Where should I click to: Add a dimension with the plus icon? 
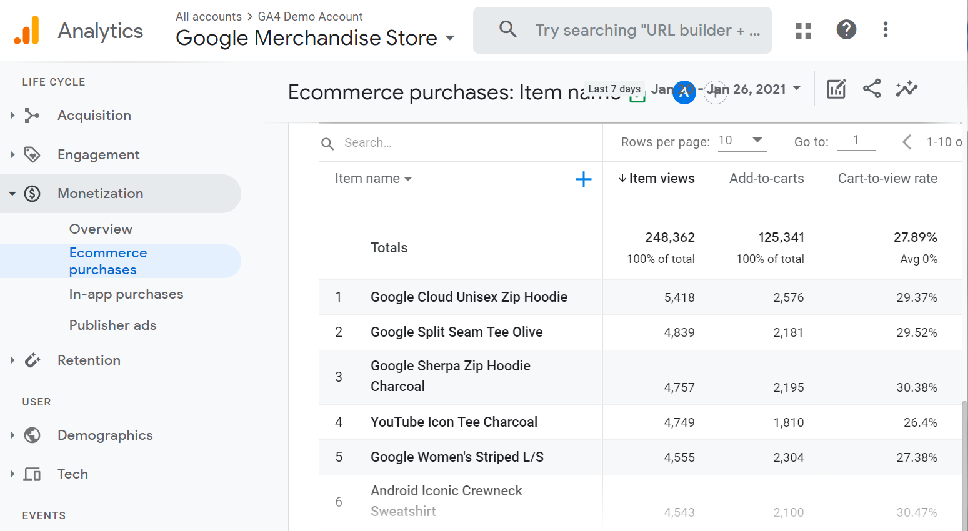[583, 179]
